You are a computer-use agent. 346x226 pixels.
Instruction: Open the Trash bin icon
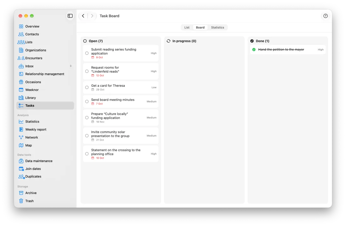pyautogui.click(x=21, y=201)
